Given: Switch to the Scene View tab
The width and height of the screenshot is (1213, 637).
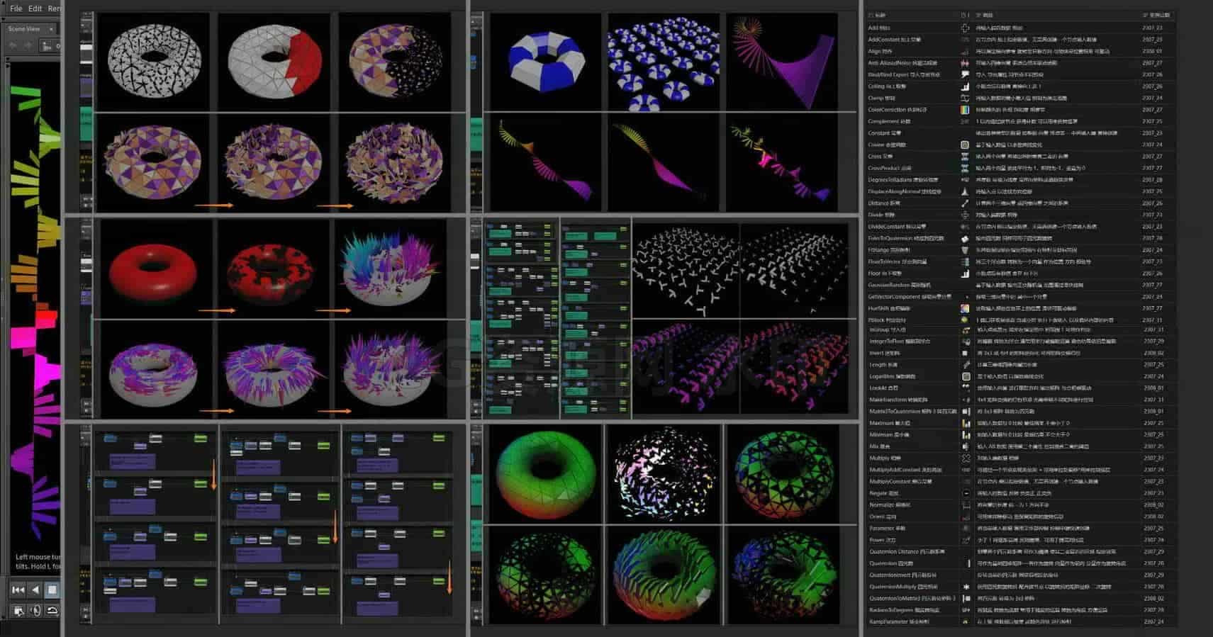Looking at the screenshot, I should [x=24, y=29].
